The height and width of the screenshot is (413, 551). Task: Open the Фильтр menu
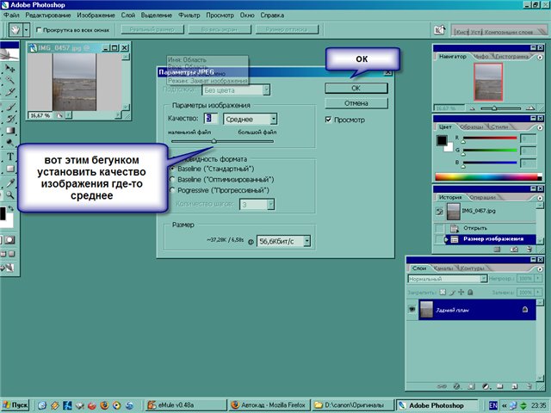click(x=187, y=16)
